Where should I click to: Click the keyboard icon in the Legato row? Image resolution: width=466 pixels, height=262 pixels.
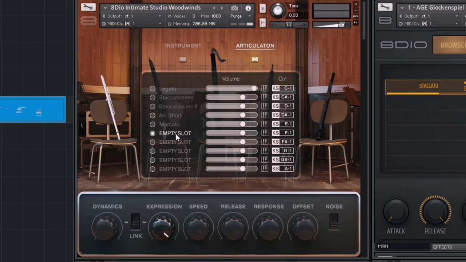pos(265,88)
